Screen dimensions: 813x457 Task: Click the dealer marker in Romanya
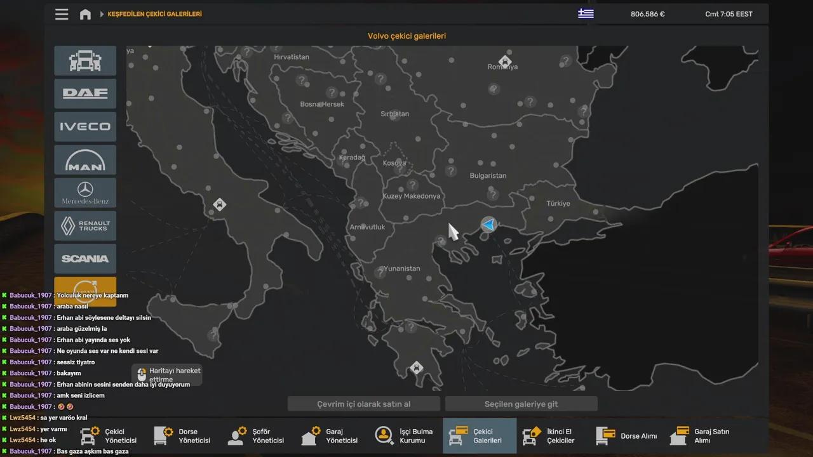pos(505,61)
